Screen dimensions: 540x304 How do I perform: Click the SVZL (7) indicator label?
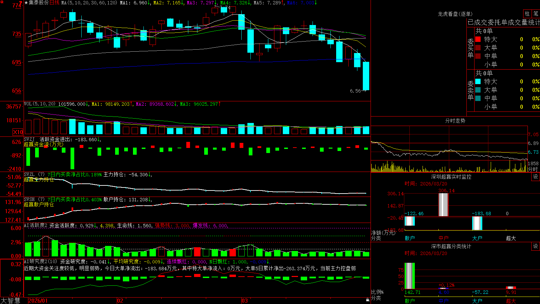34,175
